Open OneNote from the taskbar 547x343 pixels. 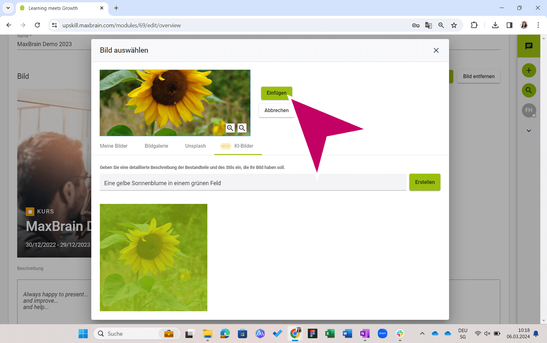coord(365,334)
